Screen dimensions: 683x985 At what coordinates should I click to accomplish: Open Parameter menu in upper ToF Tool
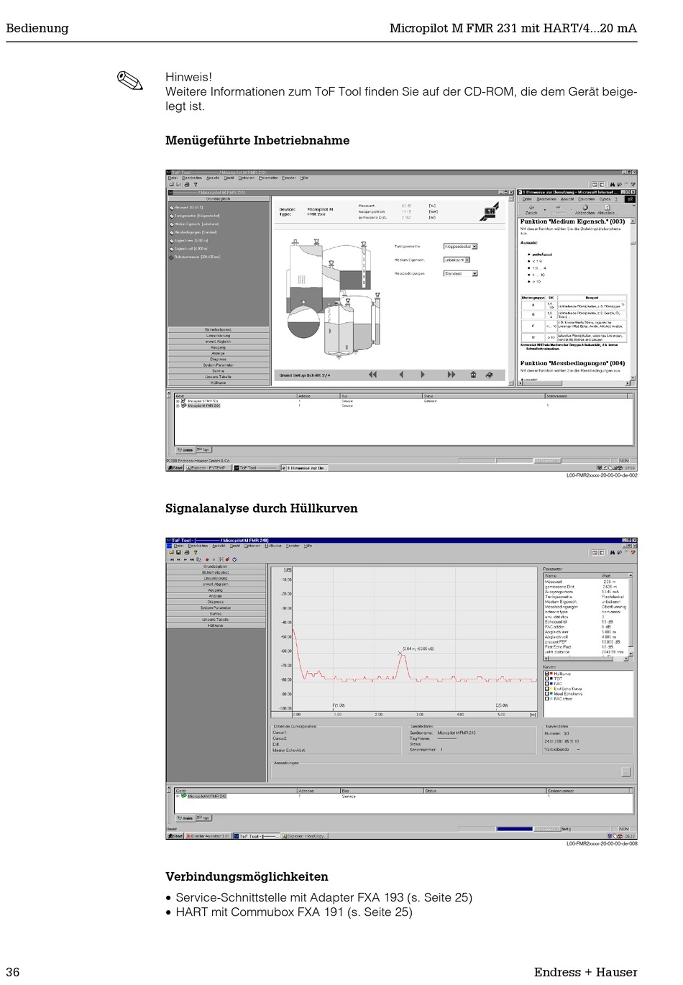(x=268, y=178)
